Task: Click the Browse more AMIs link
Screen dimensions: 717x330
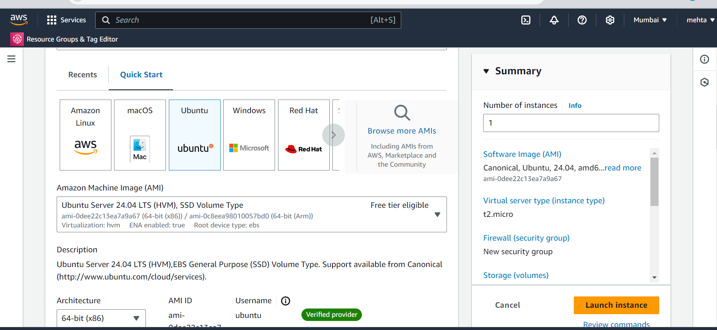Action: click(402, 131)
